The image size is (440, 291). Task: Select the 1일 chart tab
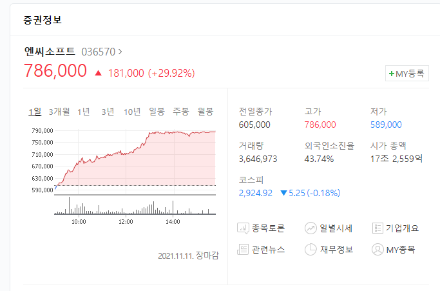35,112
